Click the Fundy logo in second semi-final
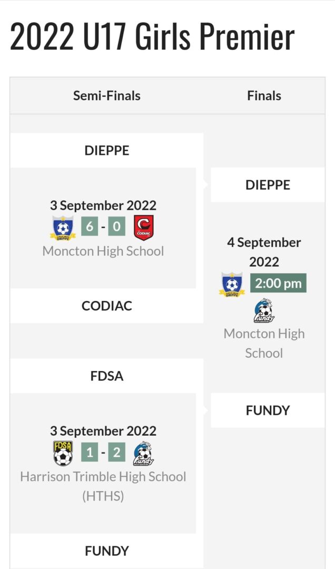The width and height of the screenshot is (335, 569). pos(144,453)
